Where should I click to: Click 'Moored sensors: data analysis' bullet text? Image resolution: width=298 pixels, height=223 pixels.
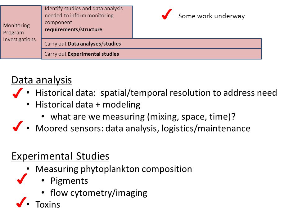(143, 129)
